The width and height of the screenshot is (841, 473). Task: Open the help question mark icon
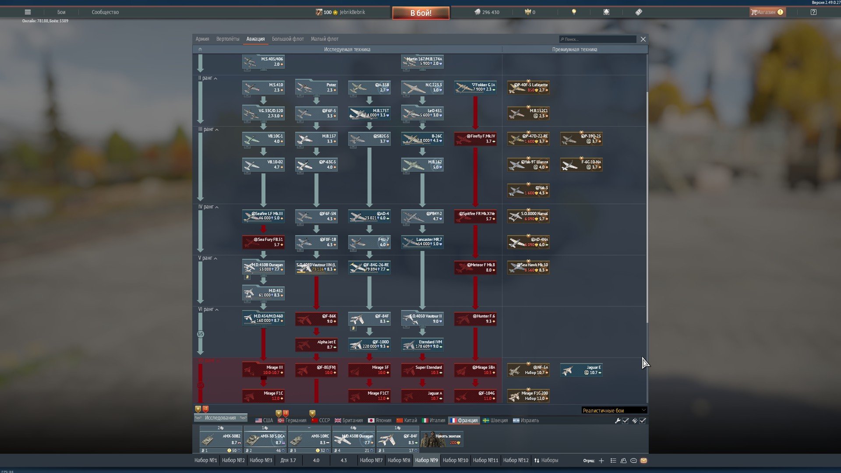813,12
